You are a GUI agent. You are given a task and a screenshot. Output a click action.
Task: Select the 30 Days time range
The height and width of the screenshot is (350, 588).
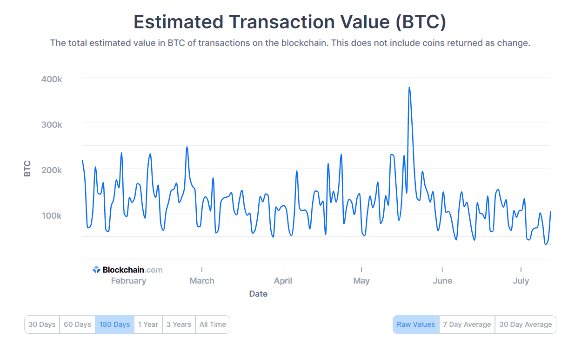point(41,324)
